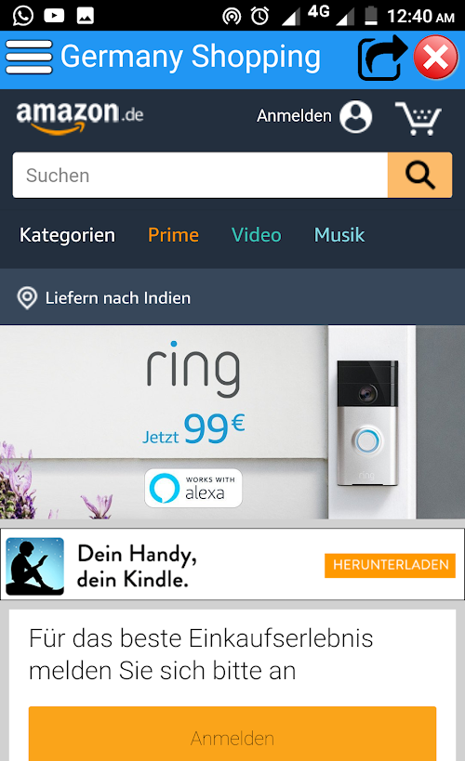Image resolution: width=465 pixels, height=761 pixels.
Task: Tap the Works with Alexa badge
Action: [193, 488]
